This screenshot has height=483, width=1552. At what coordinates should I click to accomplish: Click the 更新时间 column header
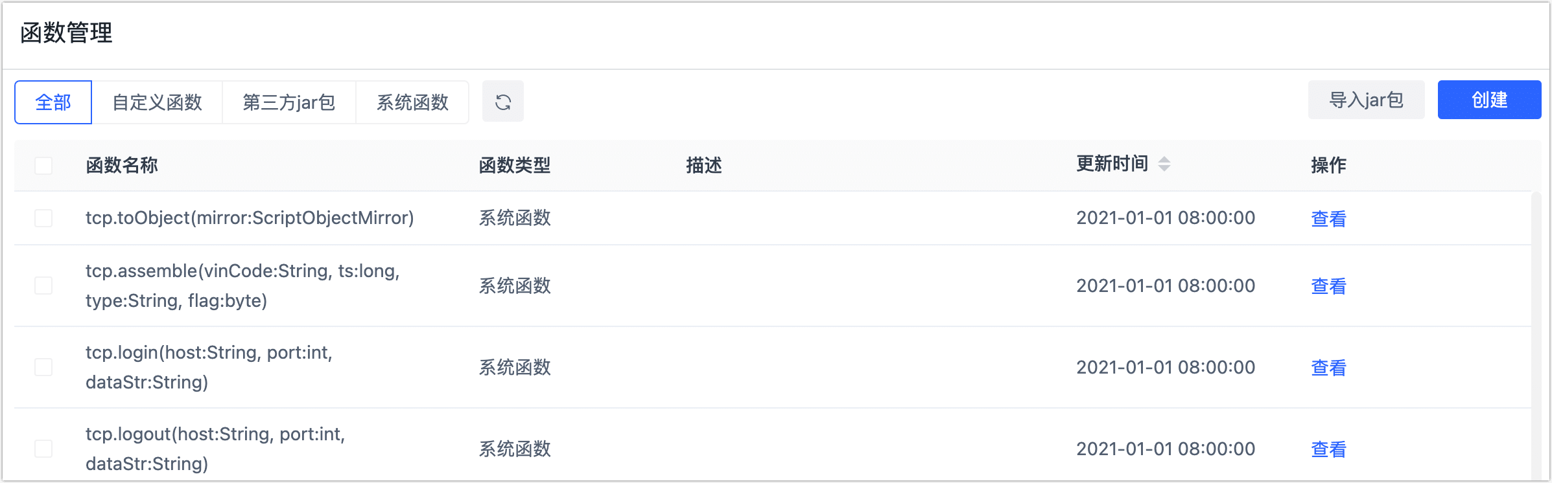pyautogui.click(x=1112, y=164)
